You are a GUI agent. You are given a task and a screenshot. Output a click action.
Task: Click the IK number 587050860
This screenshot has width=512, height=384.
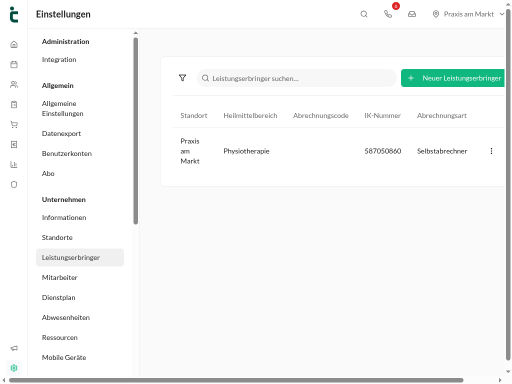(383, 151)
